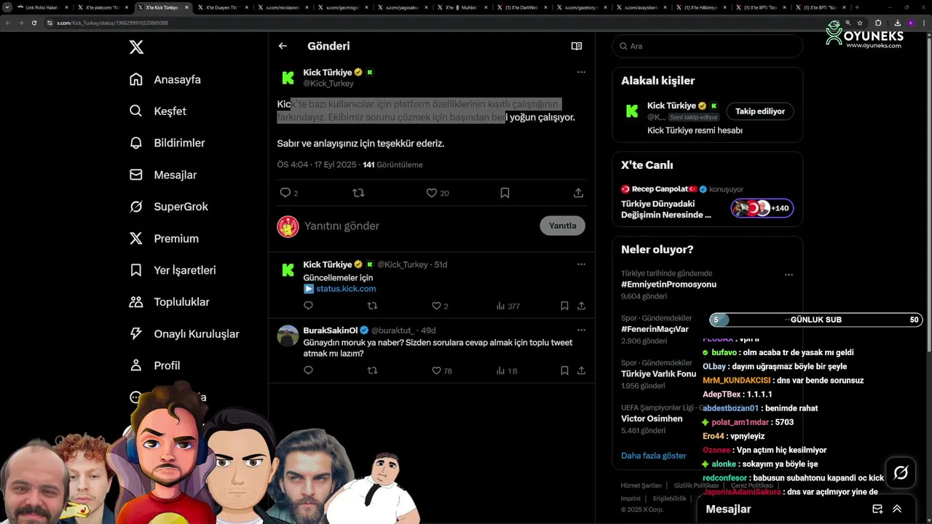Open Topluluklar communities

tap(169, 302)
